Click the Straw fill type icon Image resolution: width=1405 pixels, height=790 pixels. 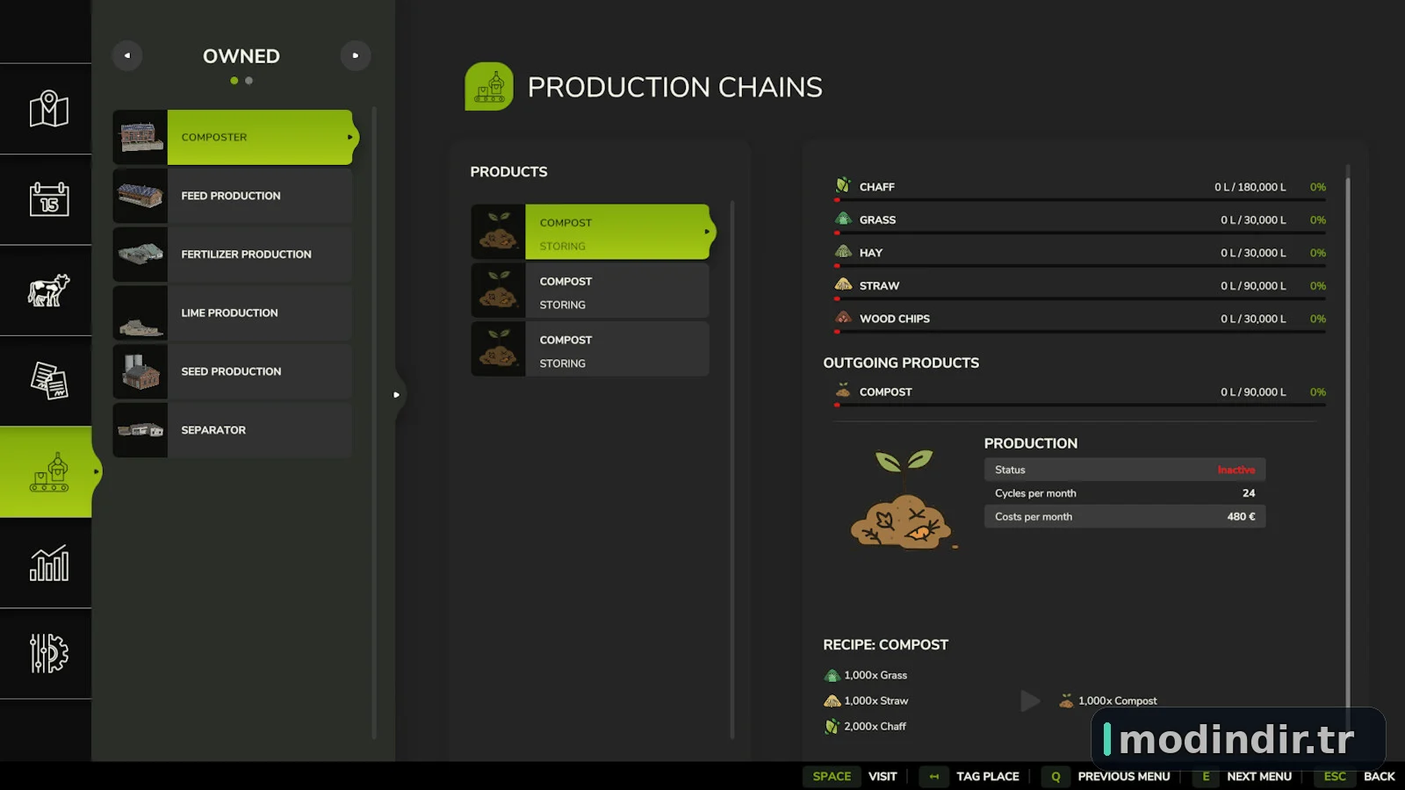(x=843, y=284)
